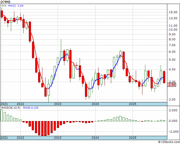Screen dimensions: 180x144
Task: Click the 10.00 price axis label
Action: click(173, 30)
